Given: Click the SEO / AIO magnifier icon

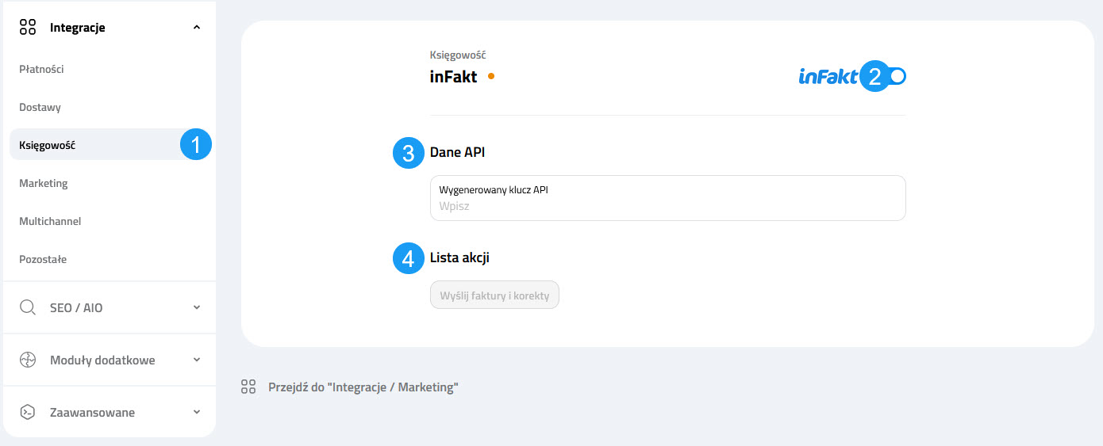Looking at the screenshot, I should 28,307.
